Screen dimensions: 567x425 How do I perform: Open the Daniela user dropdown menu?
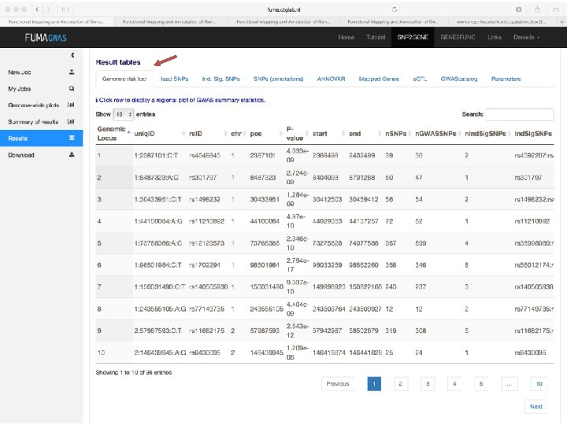527,37
